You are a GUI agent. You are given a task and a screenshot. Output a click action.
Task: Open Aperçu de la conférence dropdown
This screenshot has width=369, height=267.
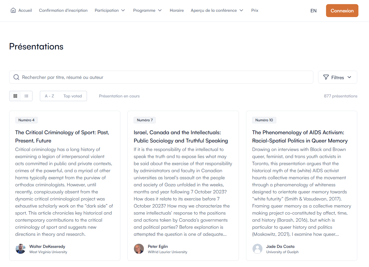point(217,10)
